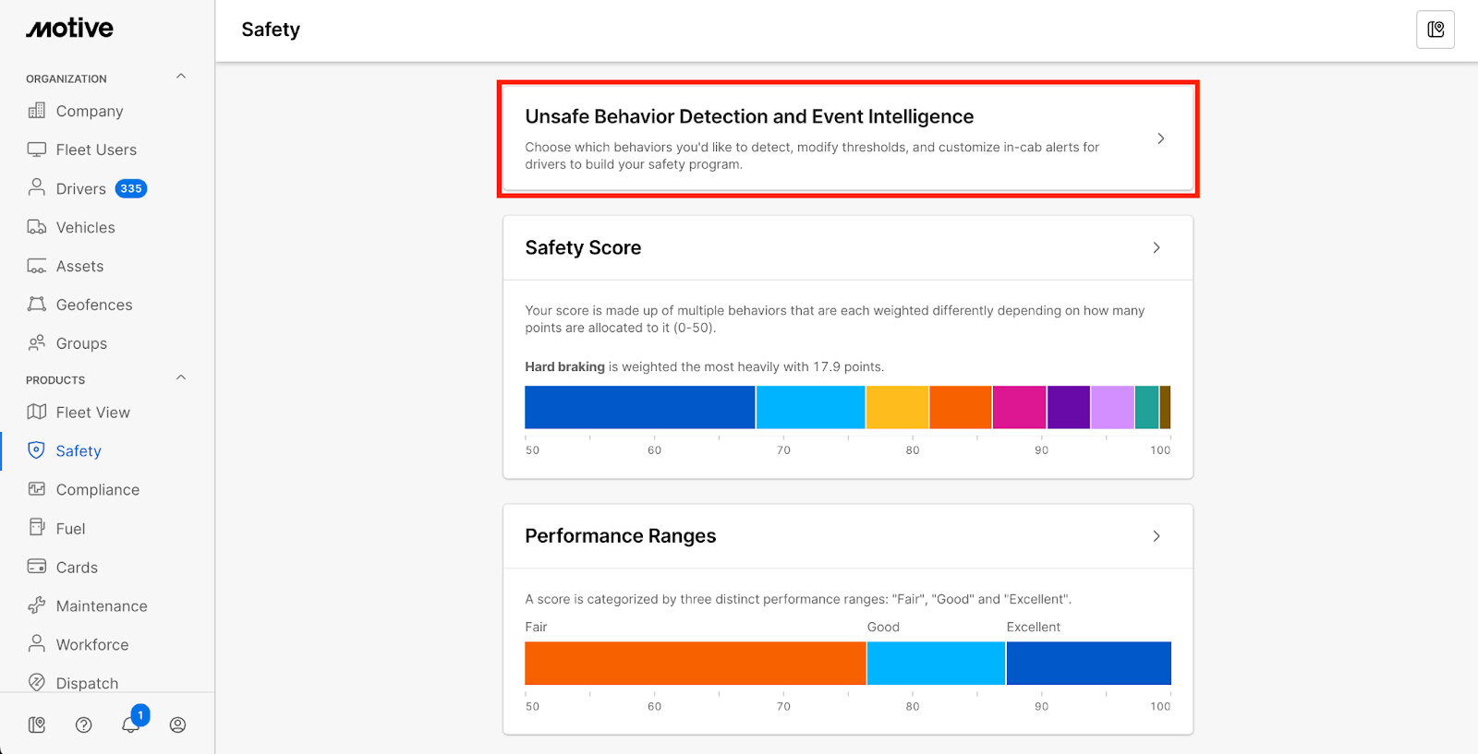The height and width of the screenshot is (754, 1478).
Task: Click the Motive logo
Action: point(69,29)
